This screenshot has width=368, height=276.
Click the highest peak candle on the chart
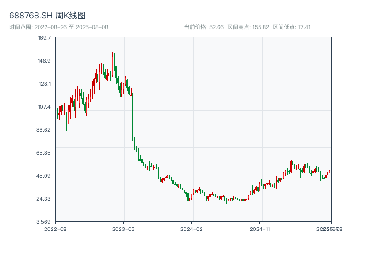click(x=112, y=64)
